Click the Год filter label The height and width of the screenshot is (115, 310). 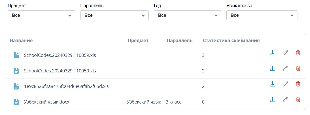(x=157, y=6)
